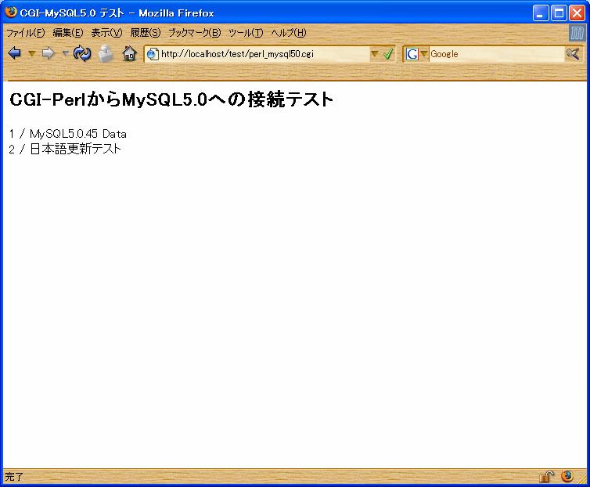The height and width of the screenshot is (487, 590).
Task: Expand the URL bar history dropdown
Action: point(374,54)
